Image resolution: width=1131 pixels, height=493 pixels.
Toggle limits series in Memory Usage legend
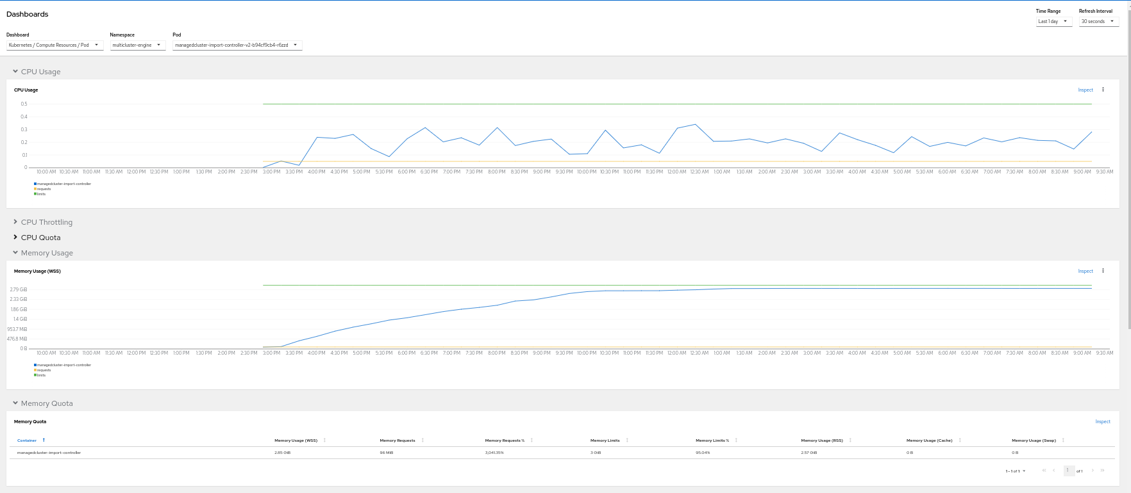(41, 375)
